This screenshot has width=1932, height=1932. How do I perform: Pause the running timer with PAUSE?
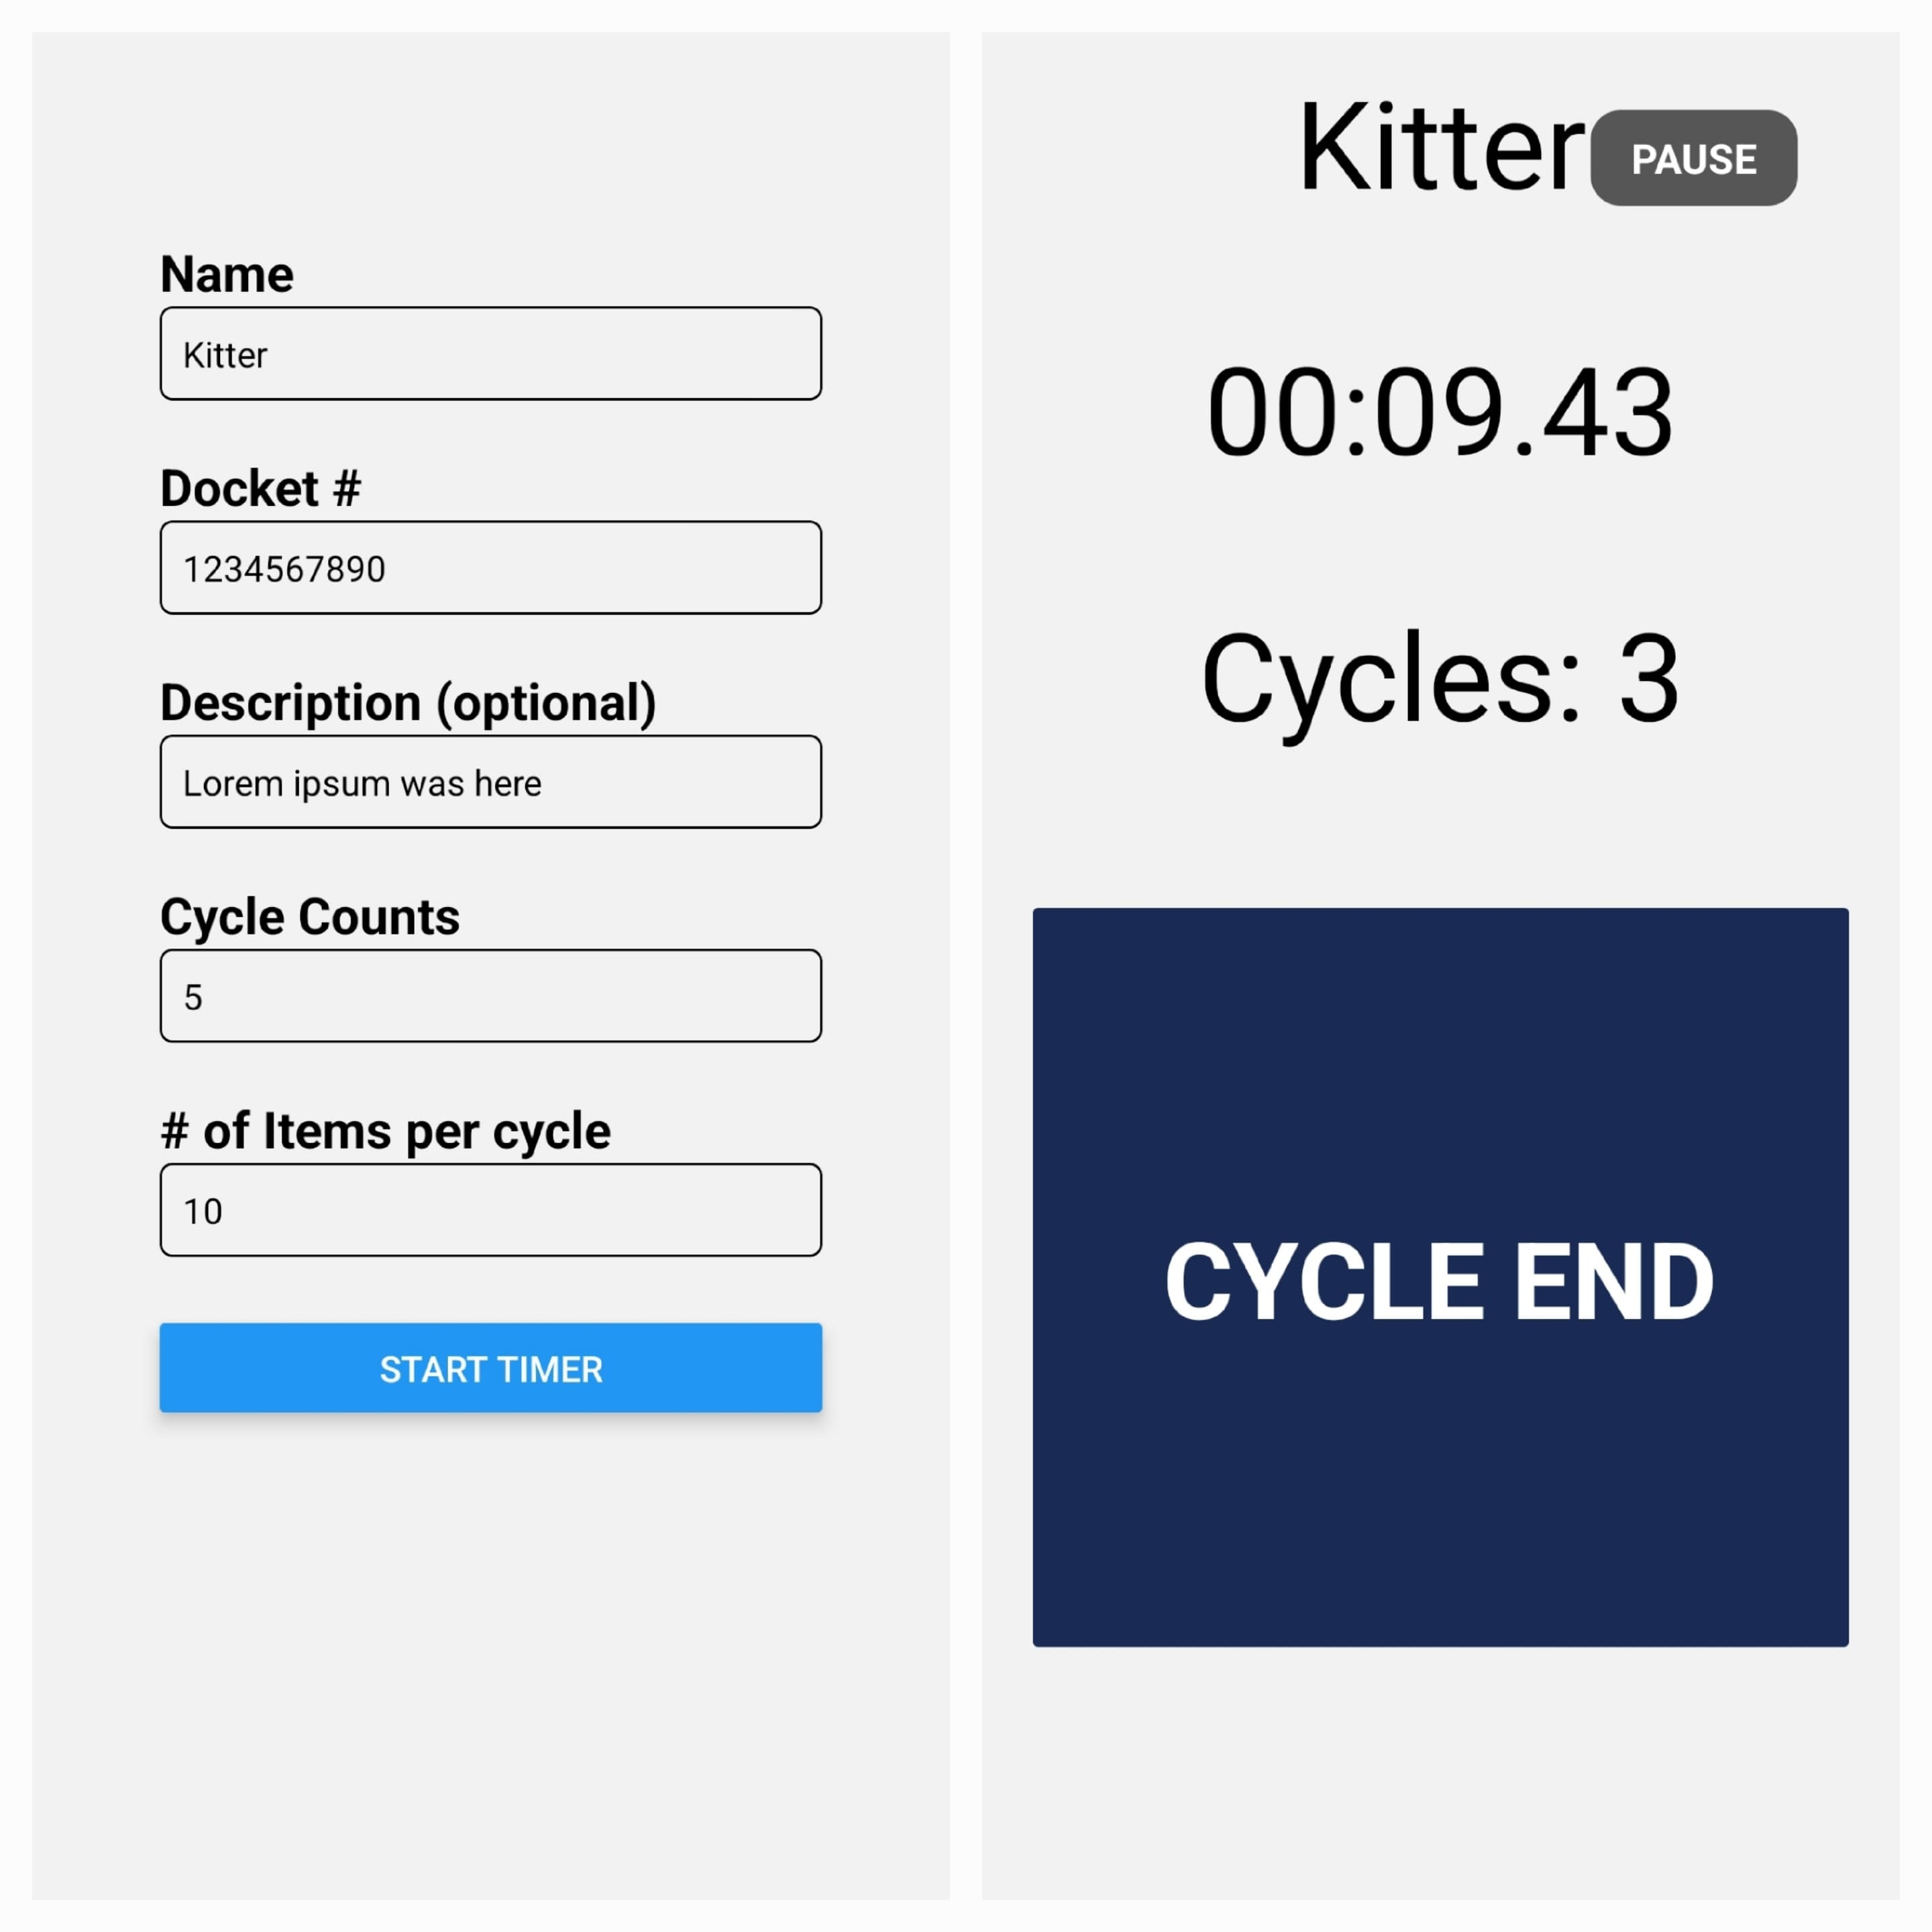point(1694,158)
